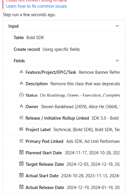Collapse the Fields section chevron
This screenshot has width=126, height=194.
click(x=117, y=61)
